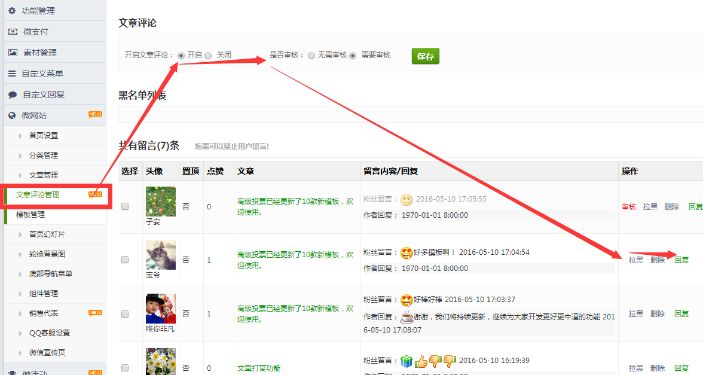Expand the 底部导航菜单 submenu arrow

(x=20, y=274)
